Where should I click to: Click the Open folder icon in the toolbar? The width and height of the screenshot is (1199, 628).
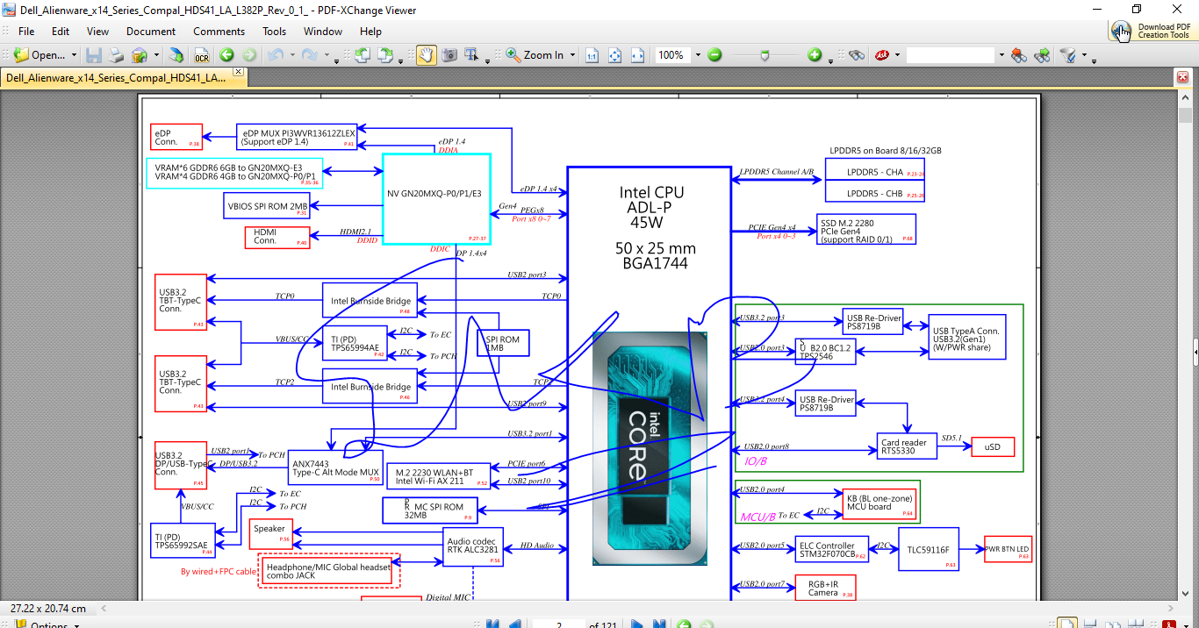[21, 54]
